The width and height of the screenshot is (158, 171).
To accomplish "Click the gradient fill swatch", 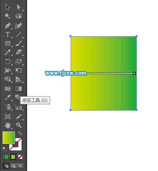I will (9, 138).
